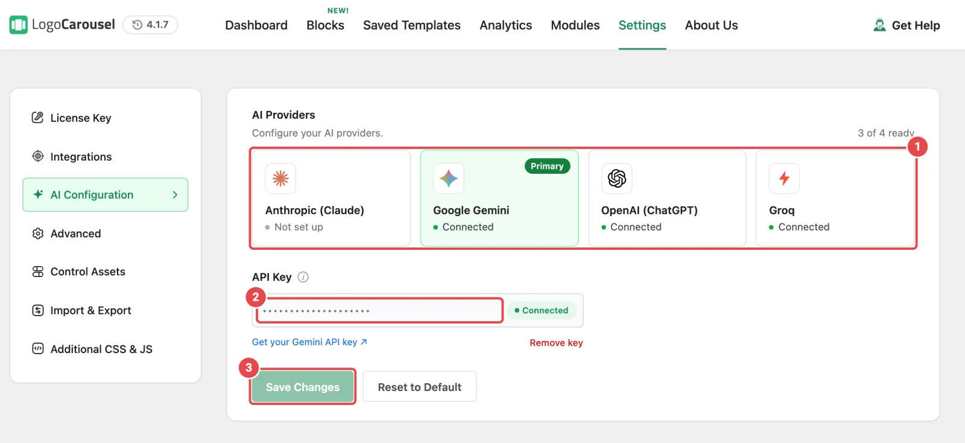Click the Advanced gear icon
The image size is (965, 443).
click(x=37, y=234)
